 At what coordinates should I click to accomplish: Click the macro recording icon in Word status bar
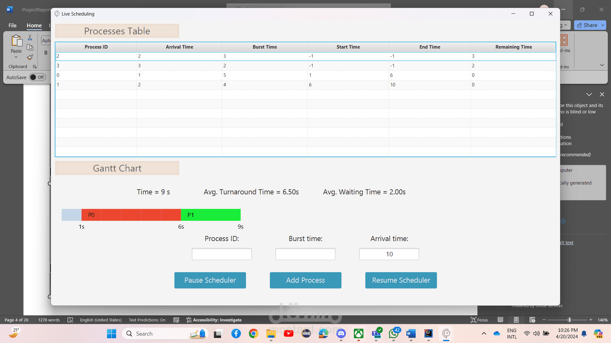click(176, 320)
